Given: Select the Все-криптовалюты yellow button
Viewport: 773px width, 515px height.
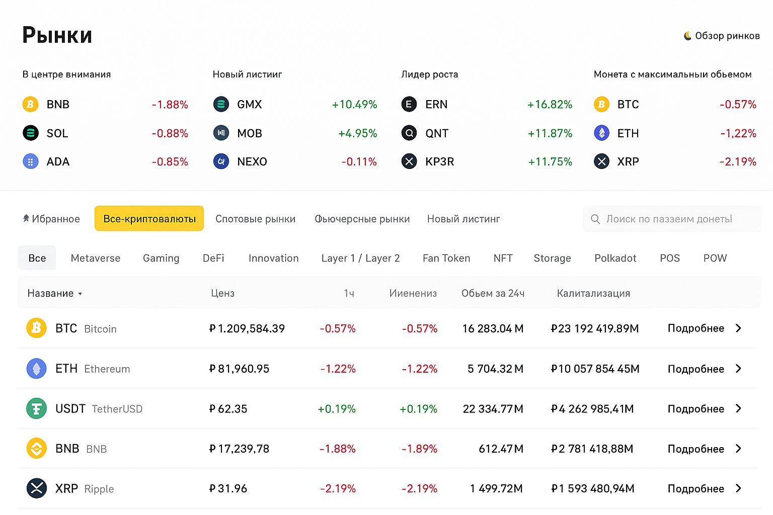Looking at the screenshot, I should point(149,219).
